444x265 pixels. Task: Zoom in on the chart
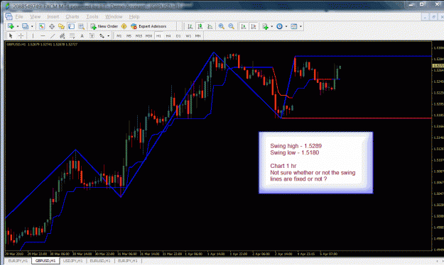pos(222,26)
